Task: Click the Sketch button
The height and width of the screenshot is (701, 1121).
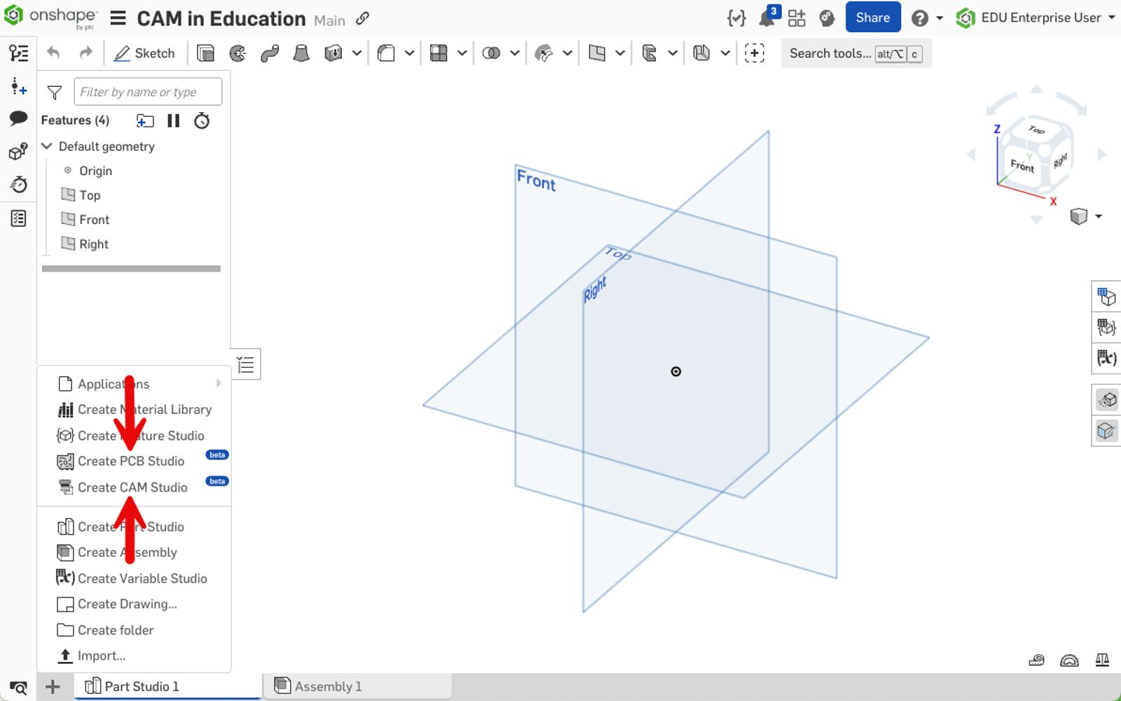Action: click(144, 53)
